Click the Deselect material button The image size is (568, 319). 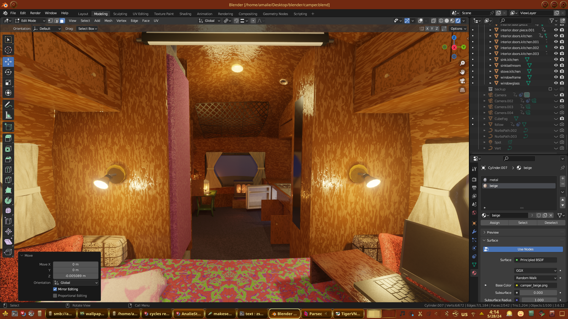[x=551, y=223]
